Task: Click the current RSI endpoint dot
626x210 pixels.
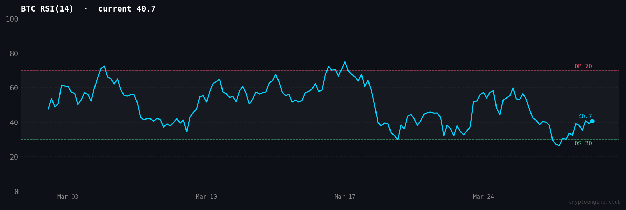Action: (592, 121)
